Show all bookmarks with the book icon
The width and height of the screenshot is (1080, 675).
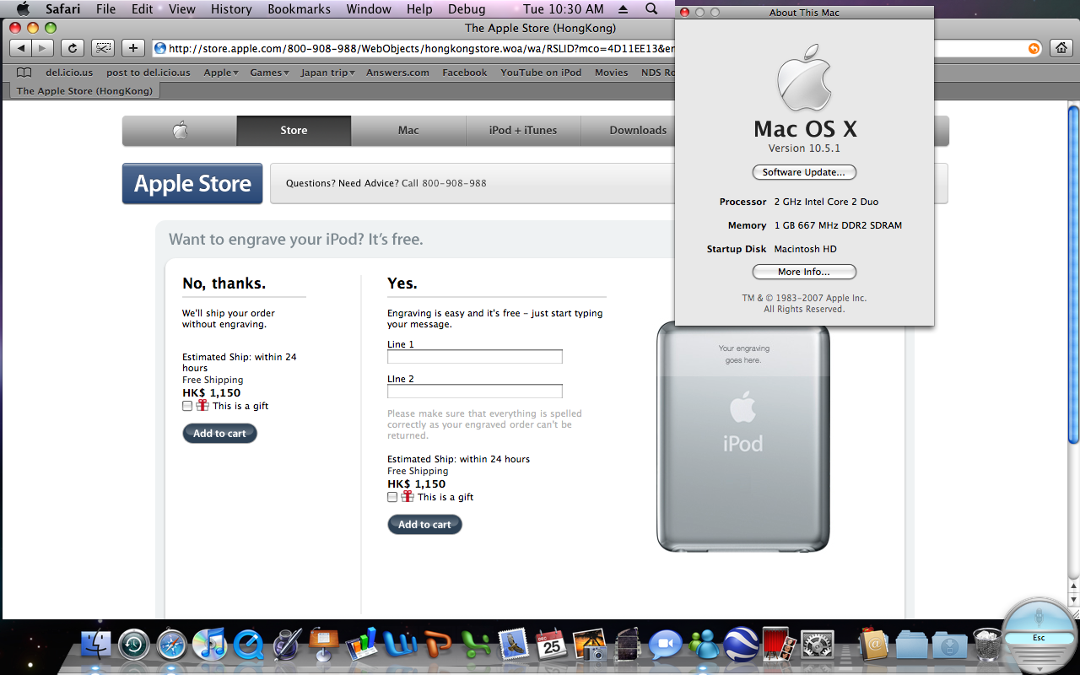[x=24, y=73]
